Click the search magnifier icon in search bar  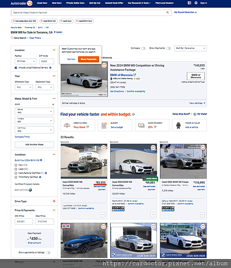pyautogui.click(x=167, y=13)
